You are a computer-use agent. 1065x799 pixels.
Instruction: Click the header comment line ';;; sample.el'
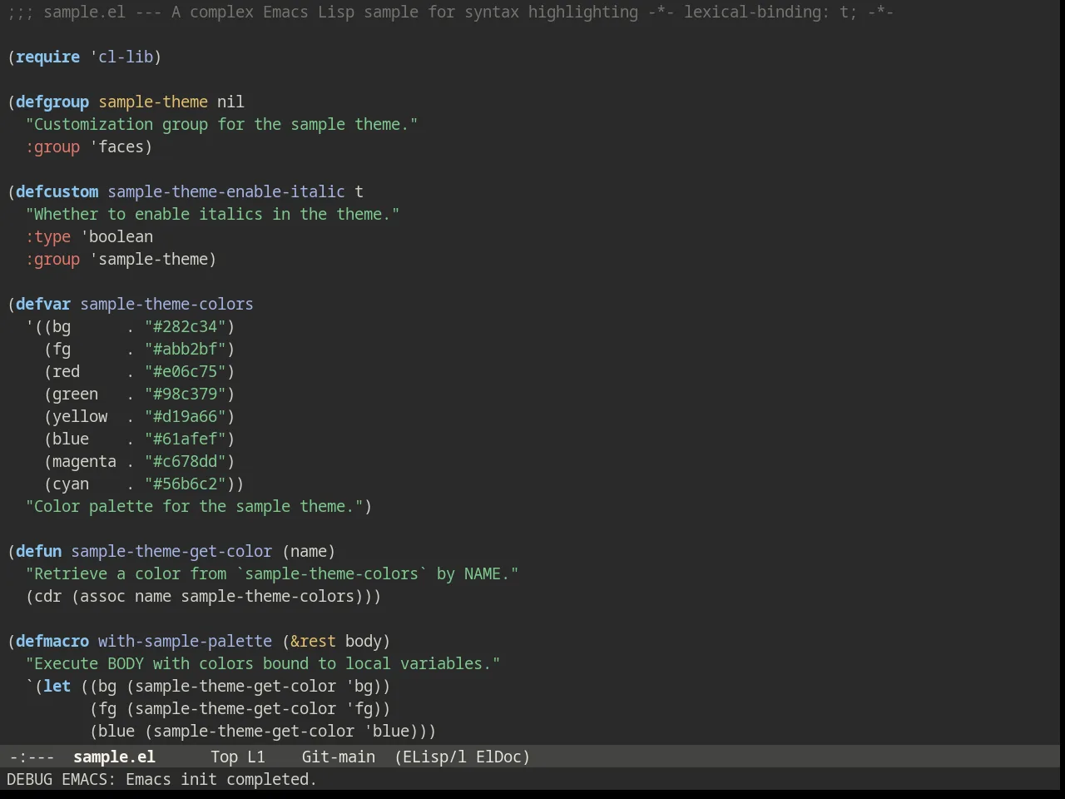450,12
